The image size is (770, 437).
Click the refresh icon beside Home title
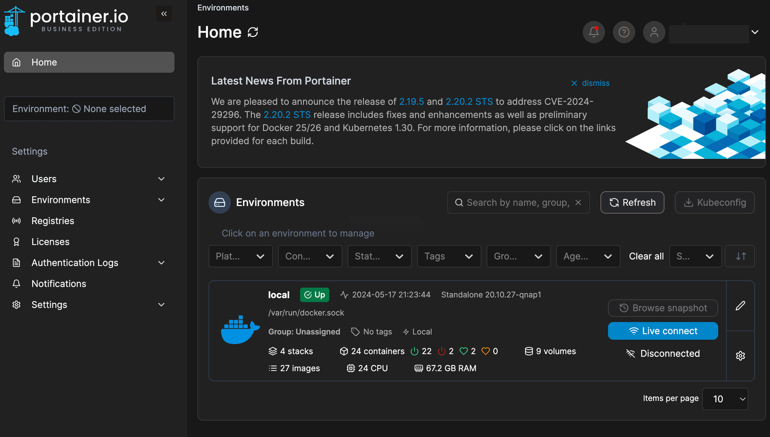click(x=253, y=32)
